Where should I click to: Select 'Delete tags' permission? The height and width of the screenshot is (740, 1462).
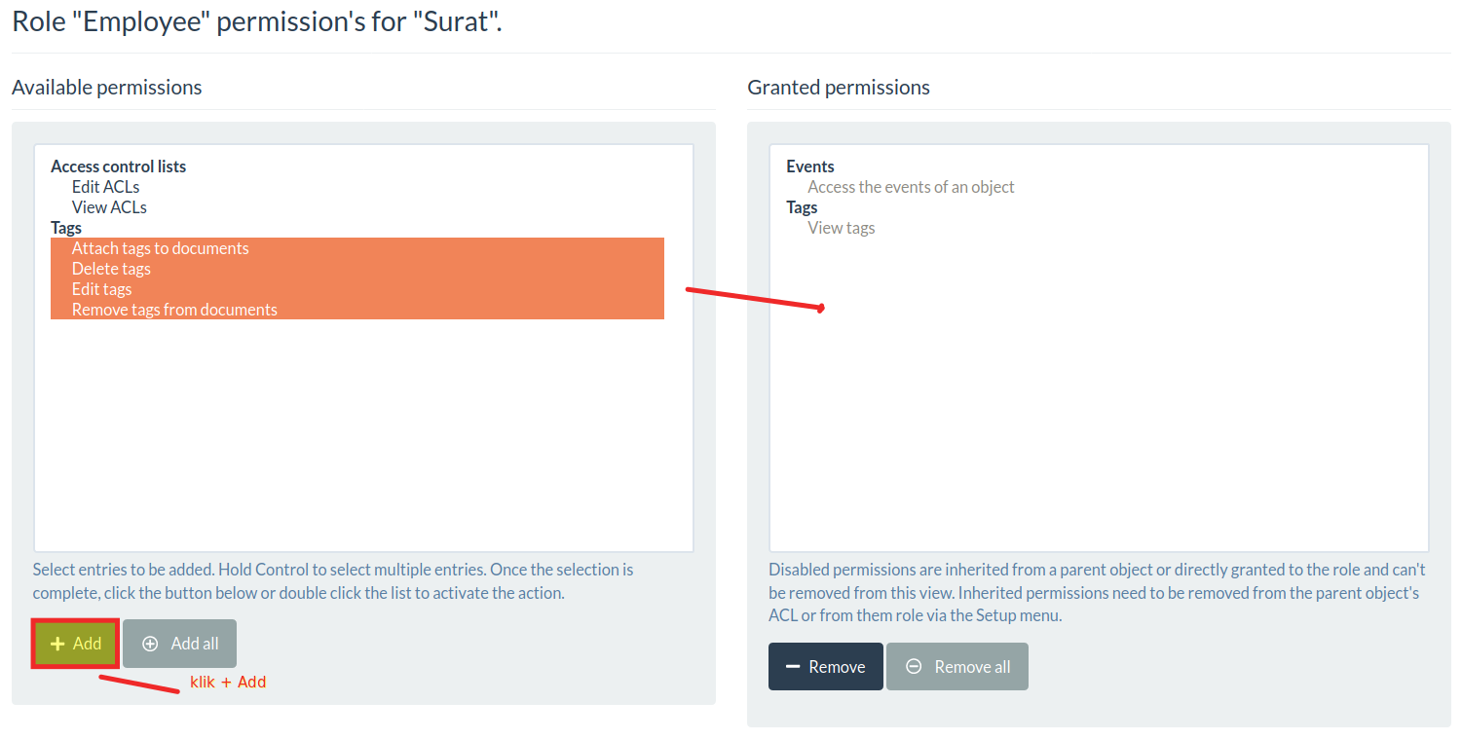357,269
